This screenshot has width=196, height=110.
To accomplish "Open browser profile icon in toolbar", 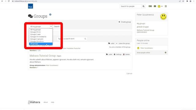I will coord(190,1).
